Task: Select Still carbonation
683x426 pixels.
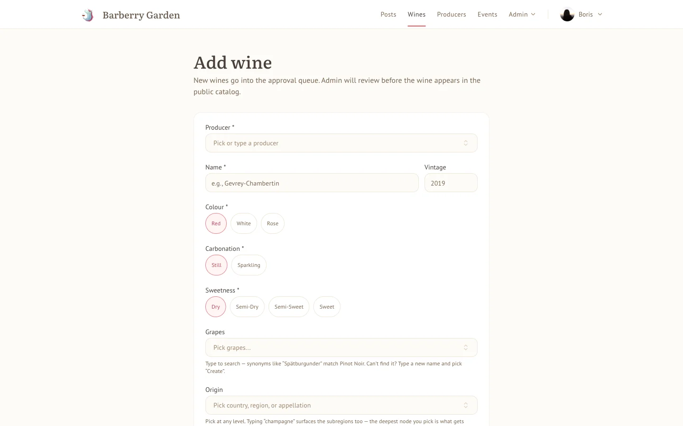Action: (216, 265)
